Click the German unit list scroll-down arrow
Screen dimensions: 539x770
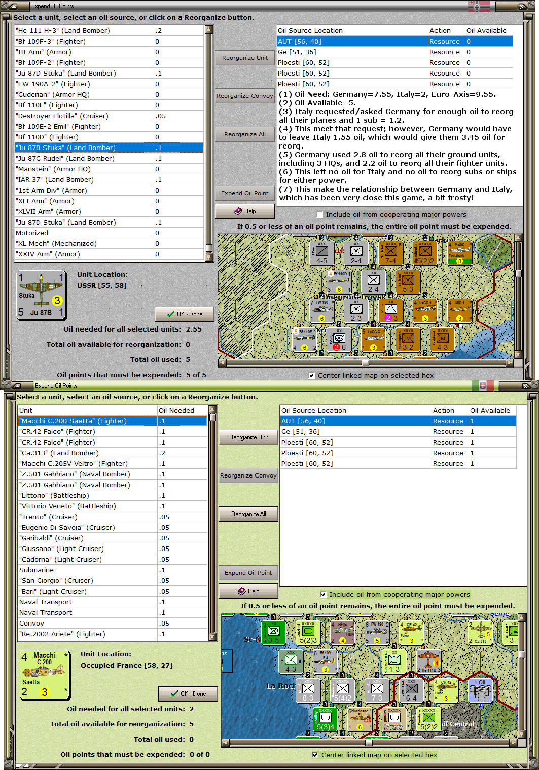pos(209,257)
